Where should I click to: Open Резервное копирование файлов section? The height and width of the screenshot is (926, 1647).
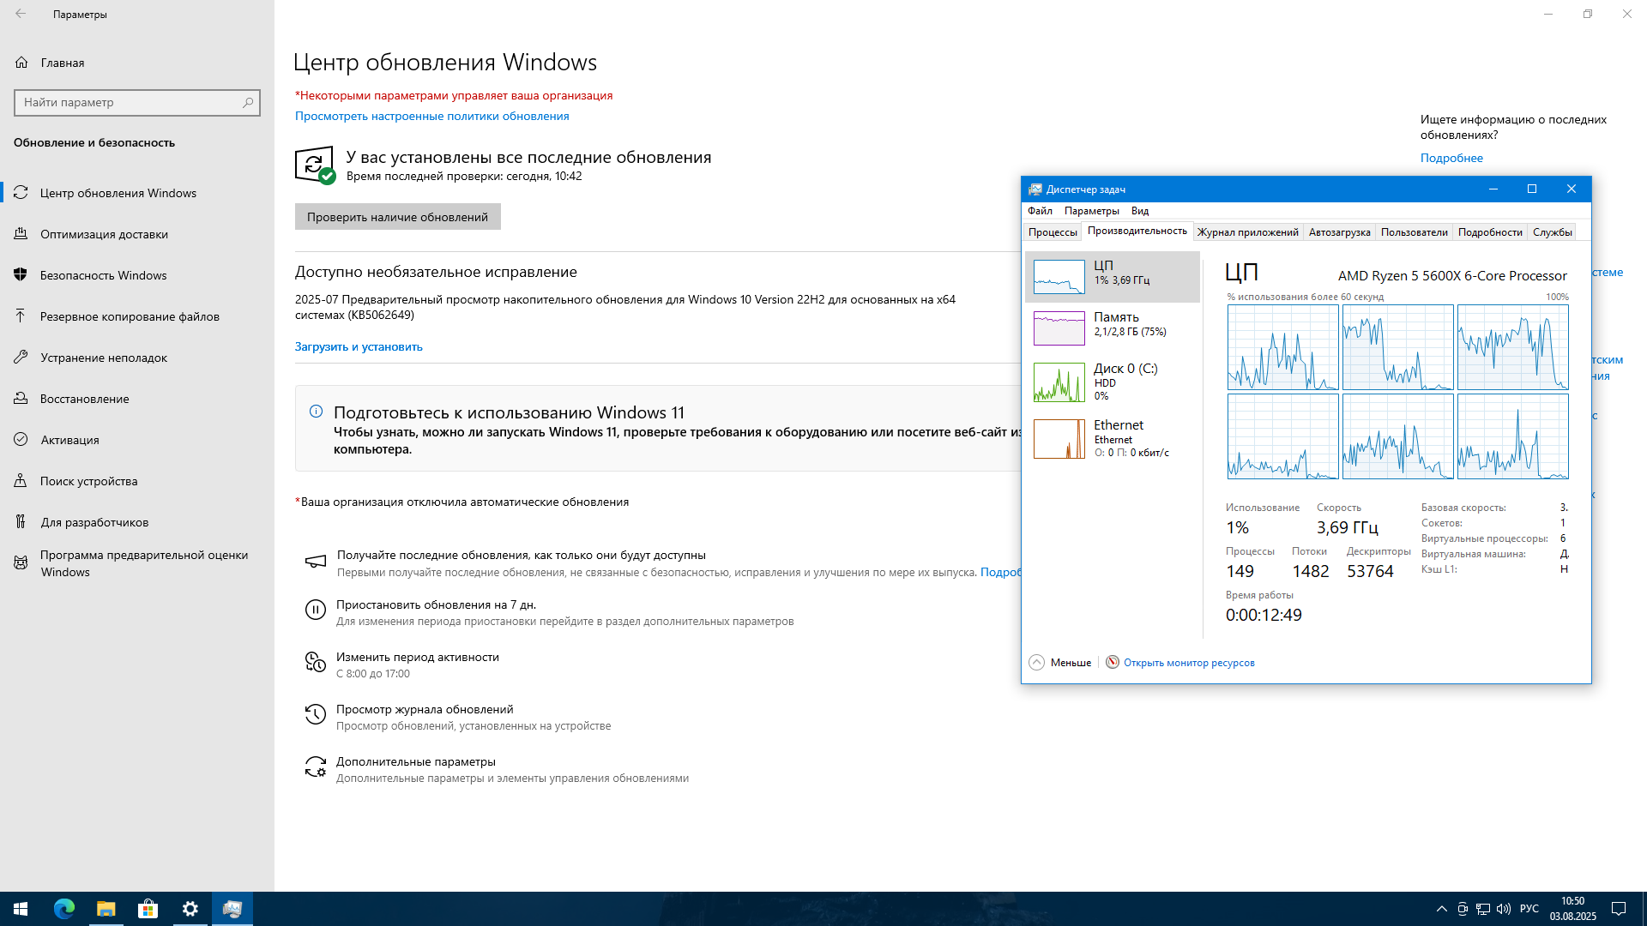[x=137, y=316]
